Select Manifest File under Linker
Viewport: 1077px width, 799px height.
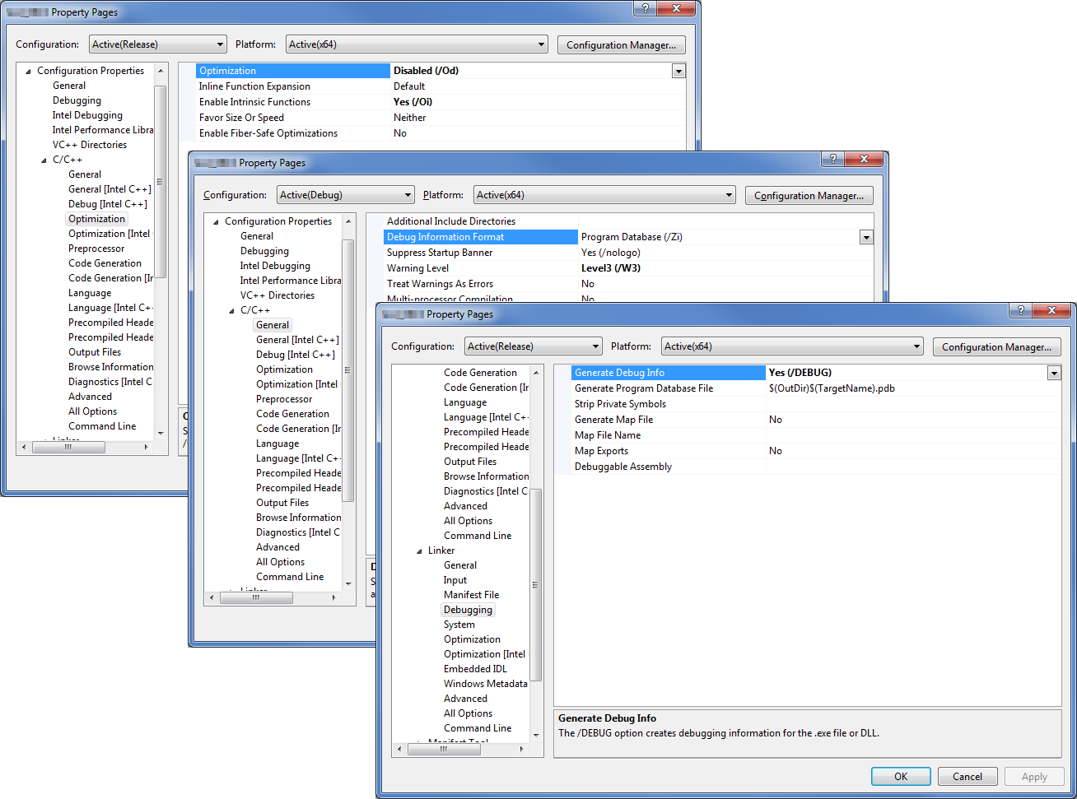click(471, 595)
